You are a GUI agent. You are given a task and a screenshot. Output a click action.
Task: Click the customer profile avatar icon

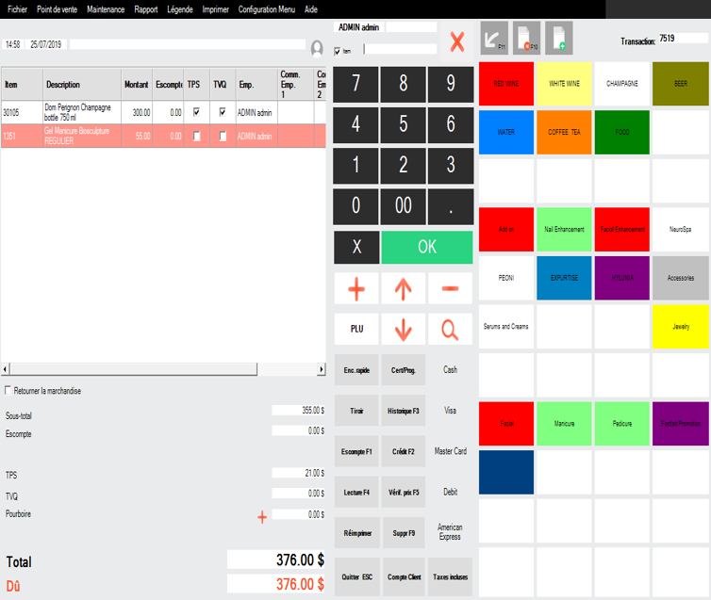point(317,48)
